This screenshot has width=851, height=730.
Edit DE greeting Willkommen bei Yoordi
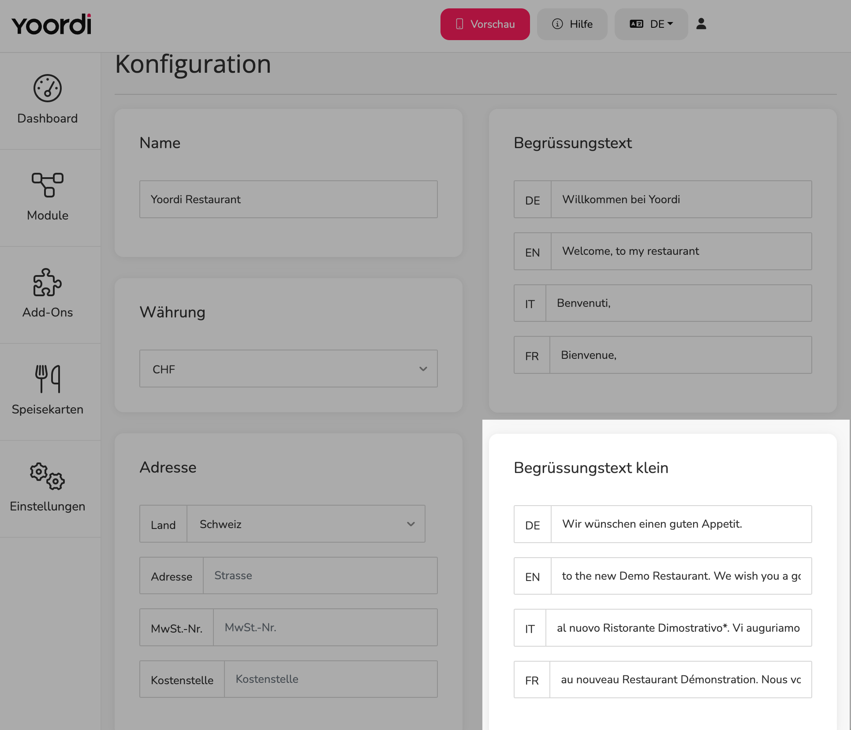tap(681, 199)
